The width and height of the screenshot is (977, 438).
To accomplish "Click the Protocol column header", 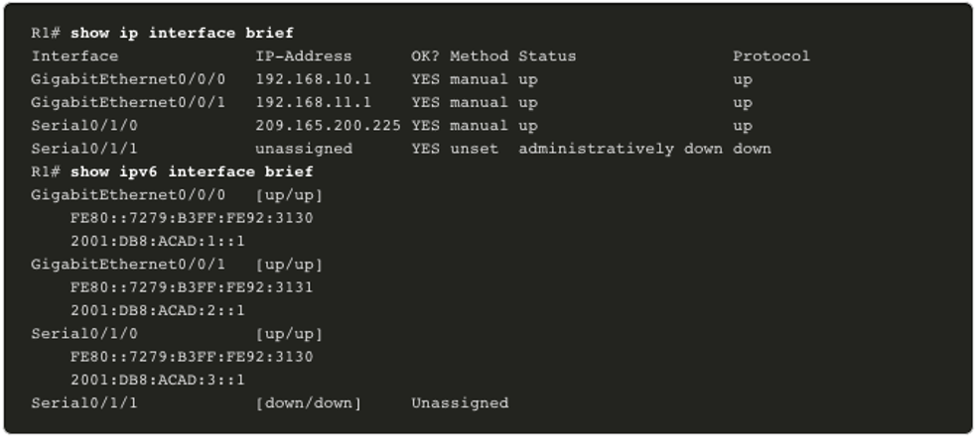I will coord(771,56).
